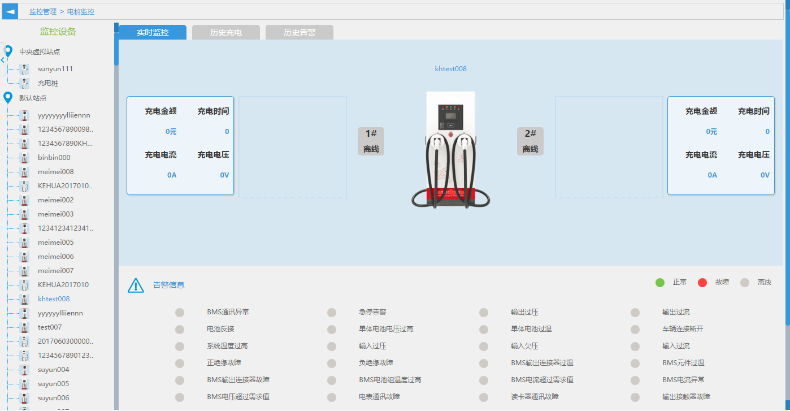Click charger icon beside test007
790x411 pixels.
click(x=24, y=327)
